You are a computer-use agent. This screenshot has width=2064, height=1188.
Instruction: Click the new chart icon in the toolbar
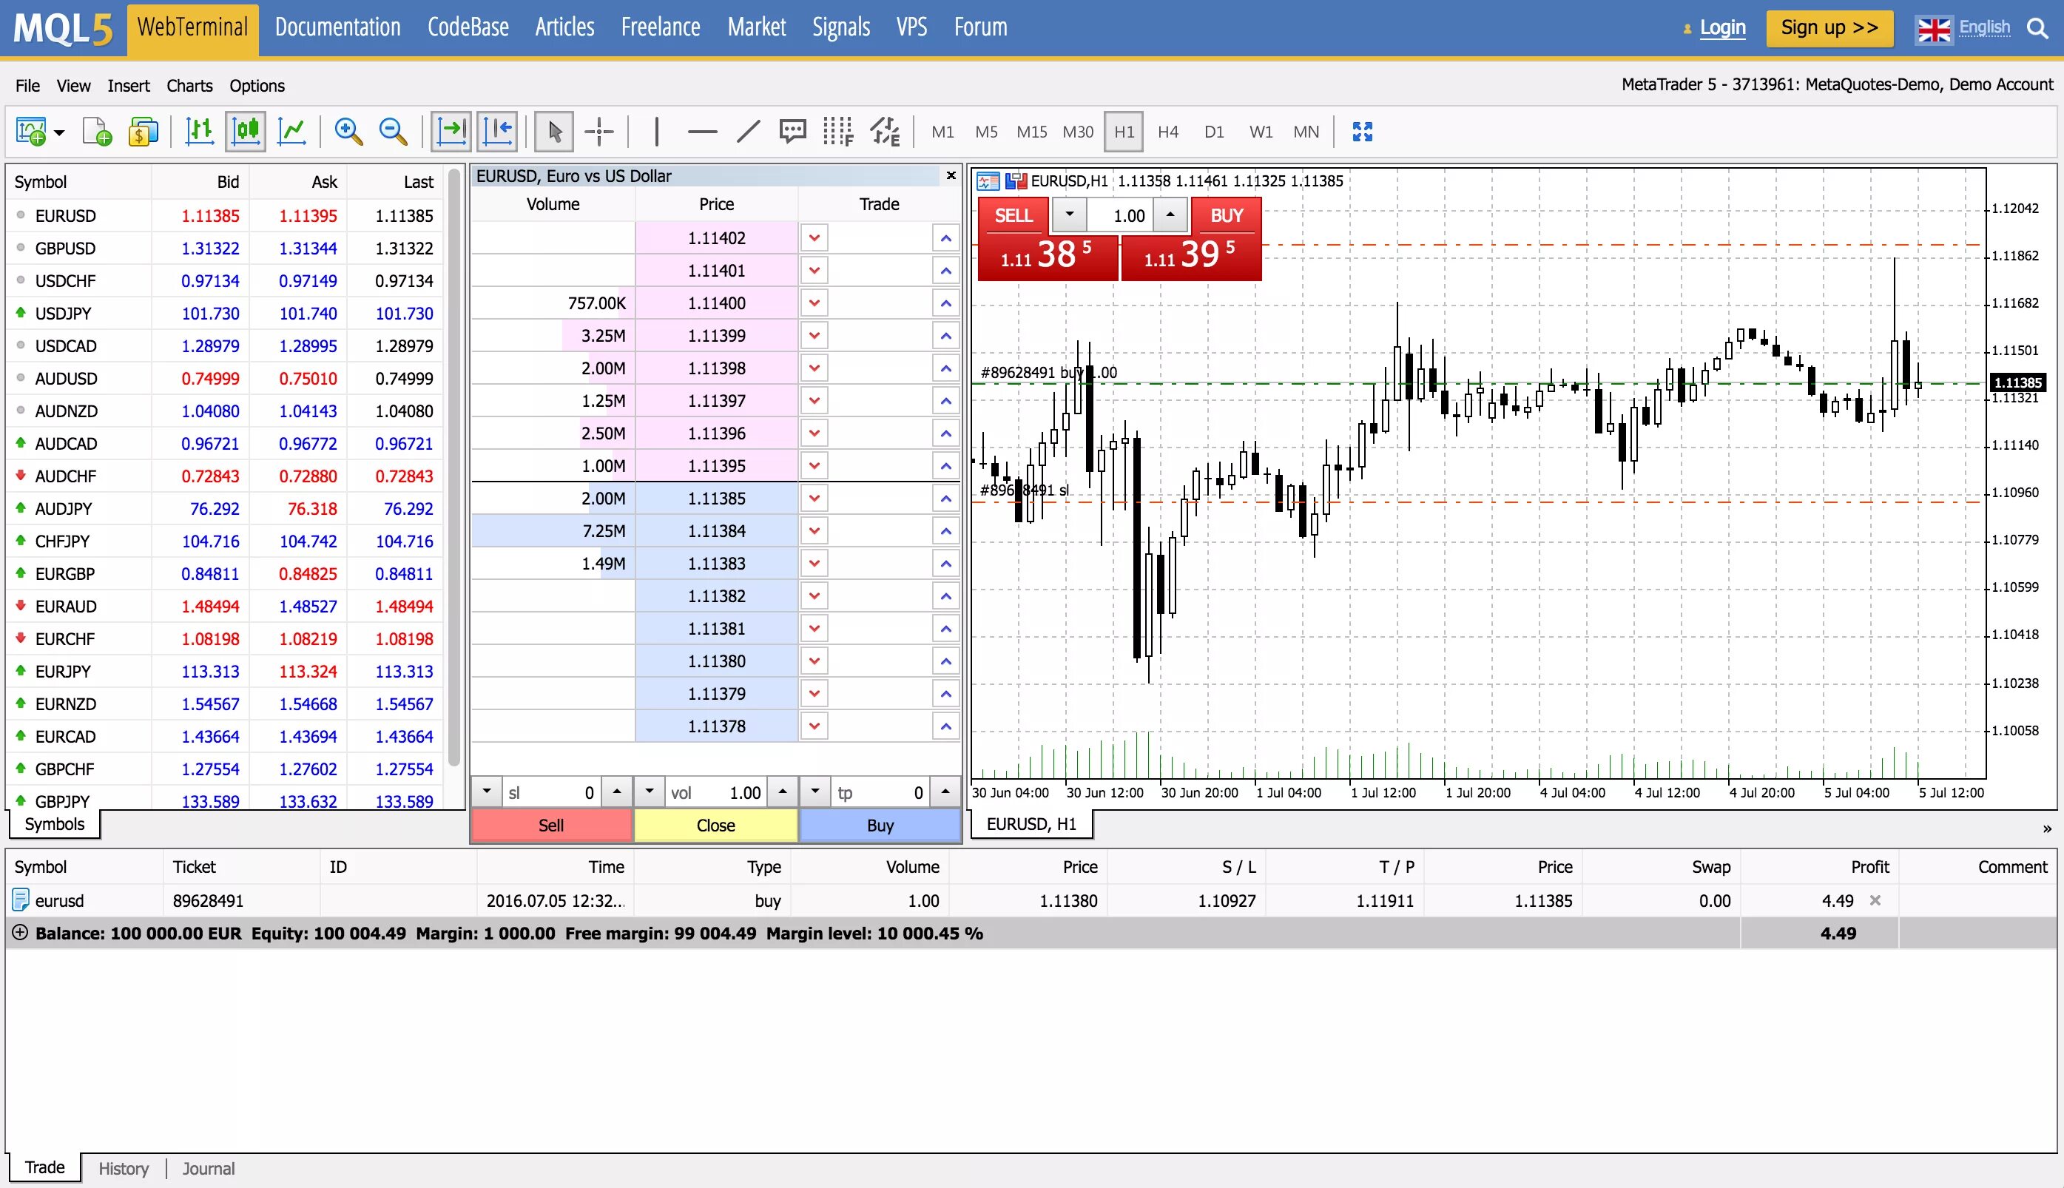[31, 132]
